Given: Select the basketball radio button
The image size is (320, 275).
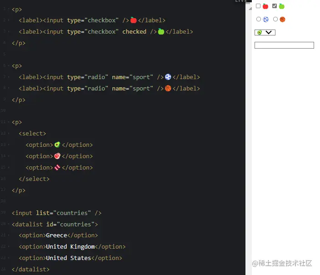Looking at the screenshot, I should (275, 19).
